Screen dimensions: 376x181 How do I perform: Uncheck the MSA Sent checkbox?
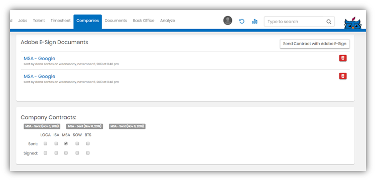(x=66, y=144)
